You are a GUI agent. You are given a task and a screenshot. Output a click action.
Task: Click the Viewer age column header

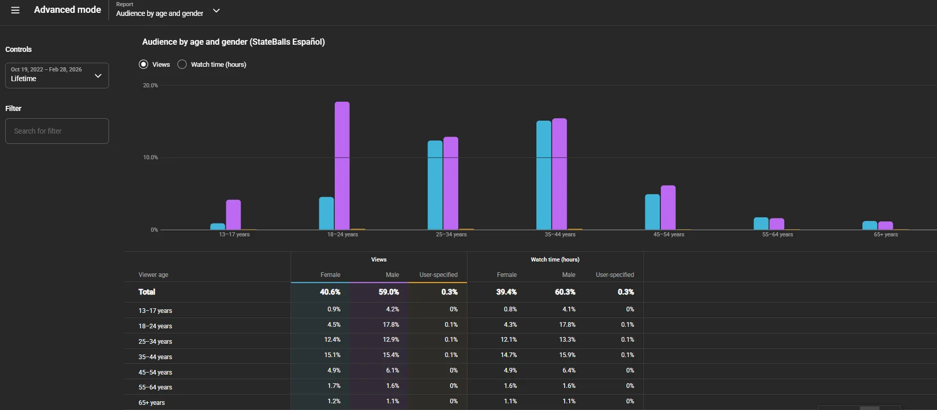pyautogui.click(x=153, y=275)
